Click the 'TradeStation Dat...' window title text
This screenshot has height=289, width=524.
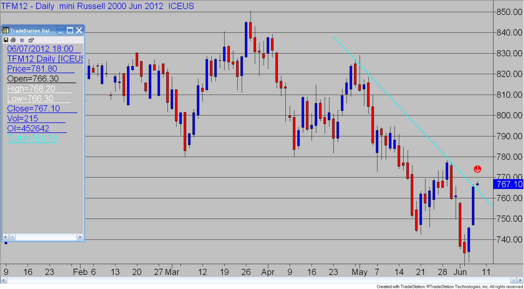pyautogui.click(x=32, y=31)
